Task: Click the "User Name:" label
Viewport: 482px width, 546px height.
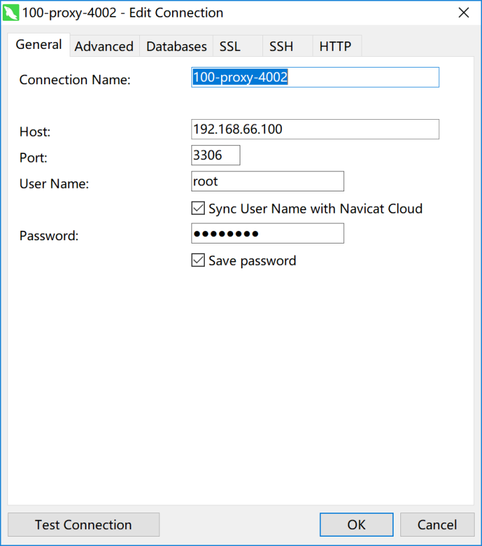Action: pyautogui.click(x=54, y=184)
